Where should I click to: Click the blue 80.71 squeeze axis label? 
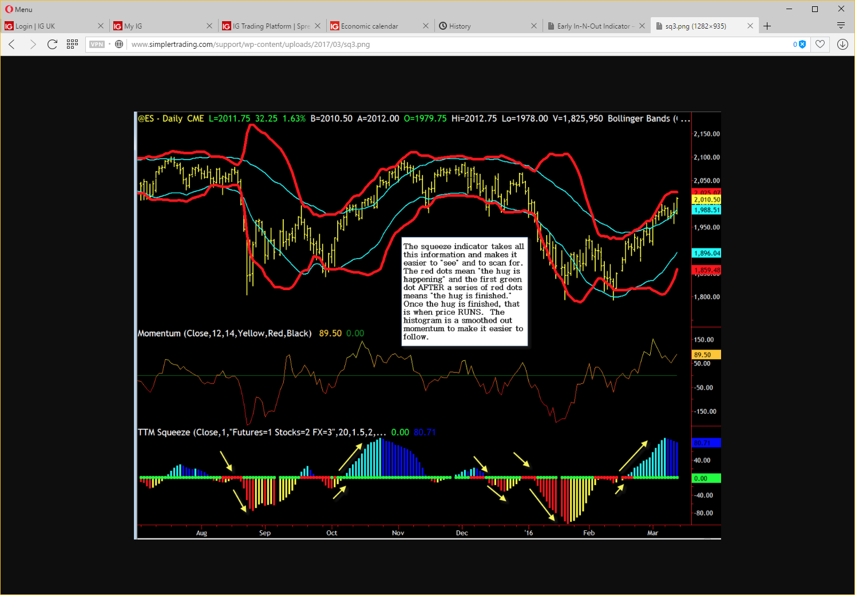pyautogui.click(x=707, y=443)
